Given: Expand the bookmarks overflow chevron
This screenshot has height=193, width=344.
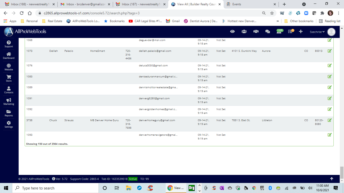Looking at the screenshot, I should pos(278,21).
